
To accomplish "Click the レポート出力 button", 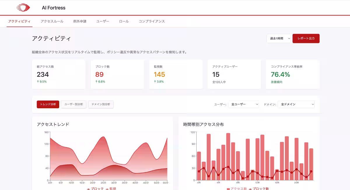I will 306,38.
